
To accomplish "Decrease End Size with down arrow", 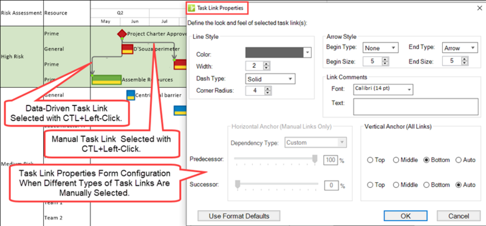I will (464, 64).
